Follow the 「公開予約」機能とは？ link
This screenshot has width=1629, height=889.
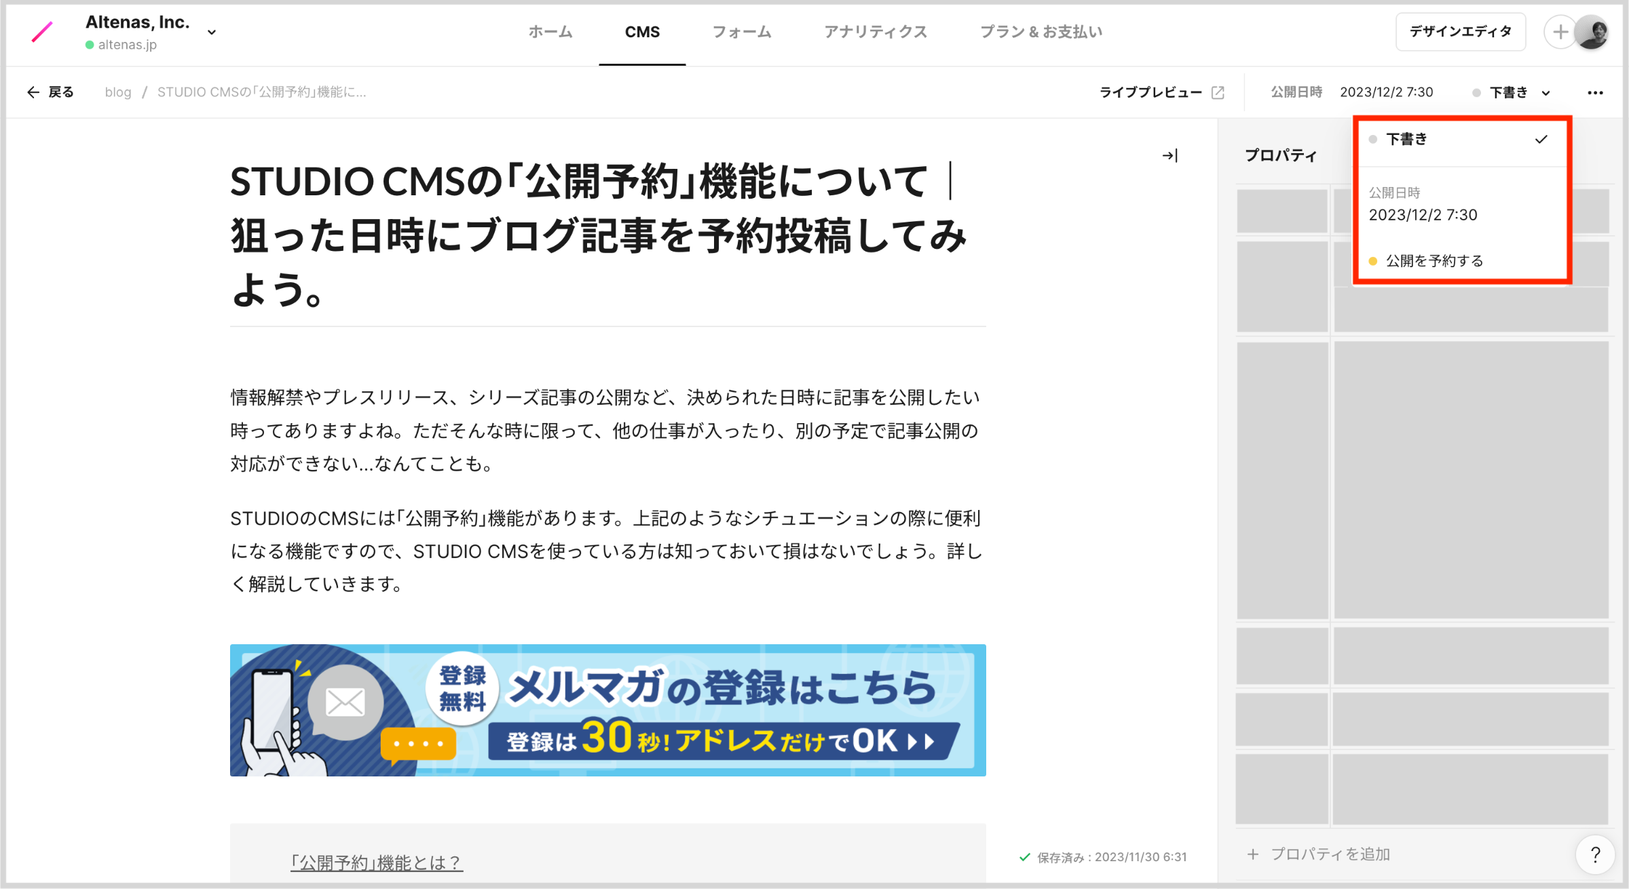coord(377,863)
